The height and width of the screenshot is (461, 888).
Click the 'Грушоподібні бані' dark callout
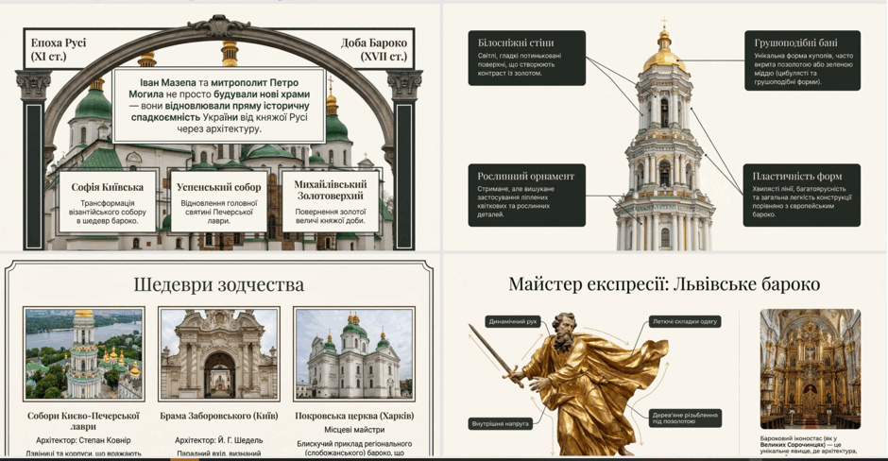coord(802,60)
